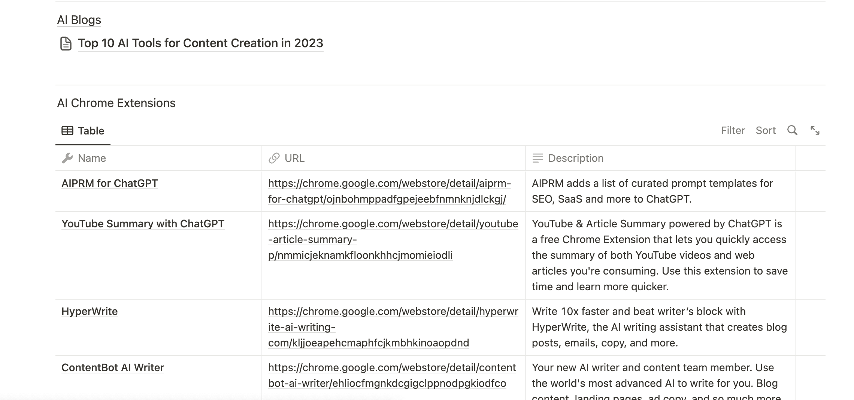This screenshot has width=854, height=400.
Task: Open the Sort option for the table
Action: point(766,130)
